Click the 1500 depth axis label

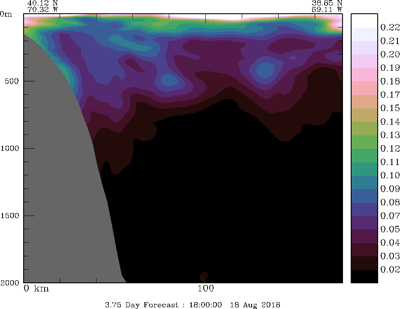[x=10, y=216]
